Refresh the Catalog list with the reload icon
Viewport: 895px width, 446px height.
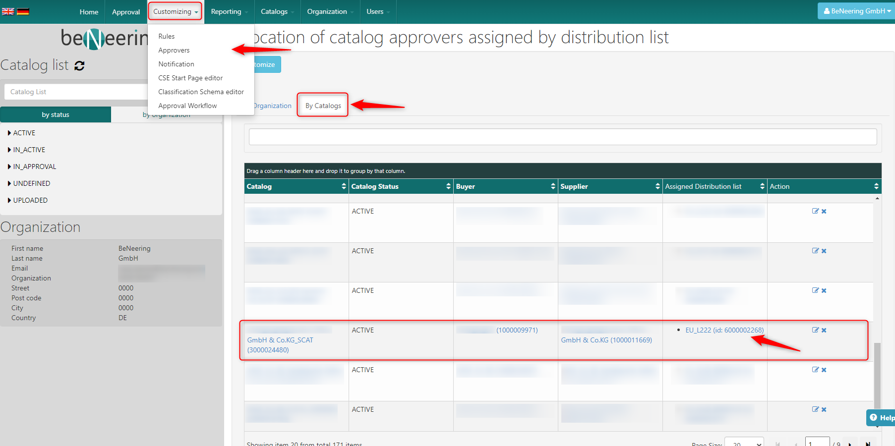pos(79,65)
